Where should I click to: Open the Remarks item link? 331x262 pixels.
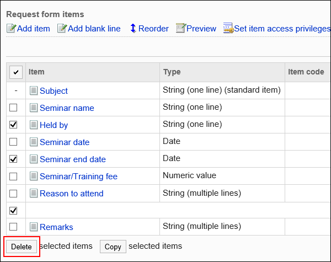tap(56, 227)
